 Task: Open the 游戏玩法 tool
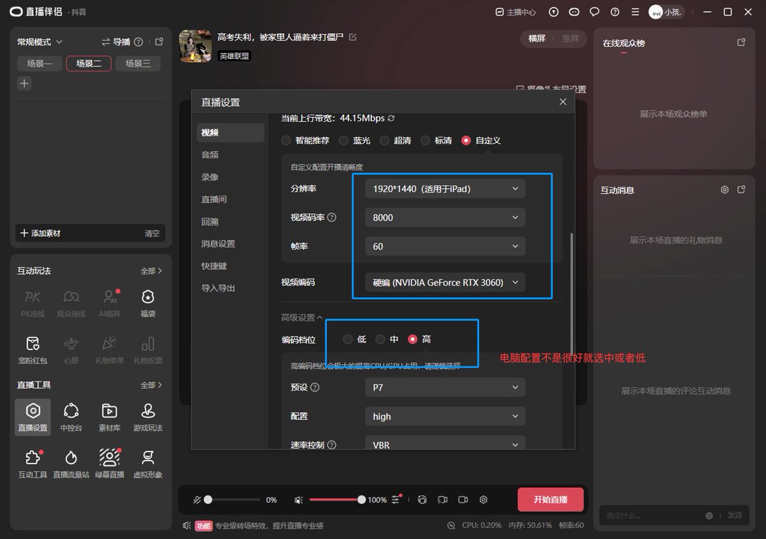click(x=147, y=417)
